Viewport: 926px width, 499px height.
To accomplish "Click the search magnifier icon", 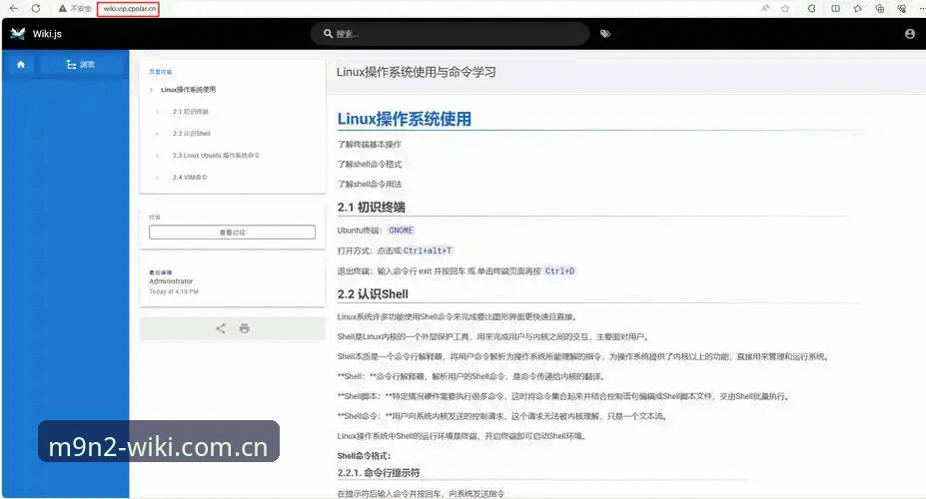I will point(328,34).
